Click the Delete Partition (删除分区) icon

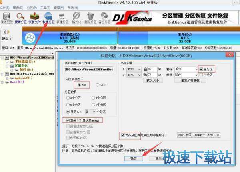click(x=90, y=18)
